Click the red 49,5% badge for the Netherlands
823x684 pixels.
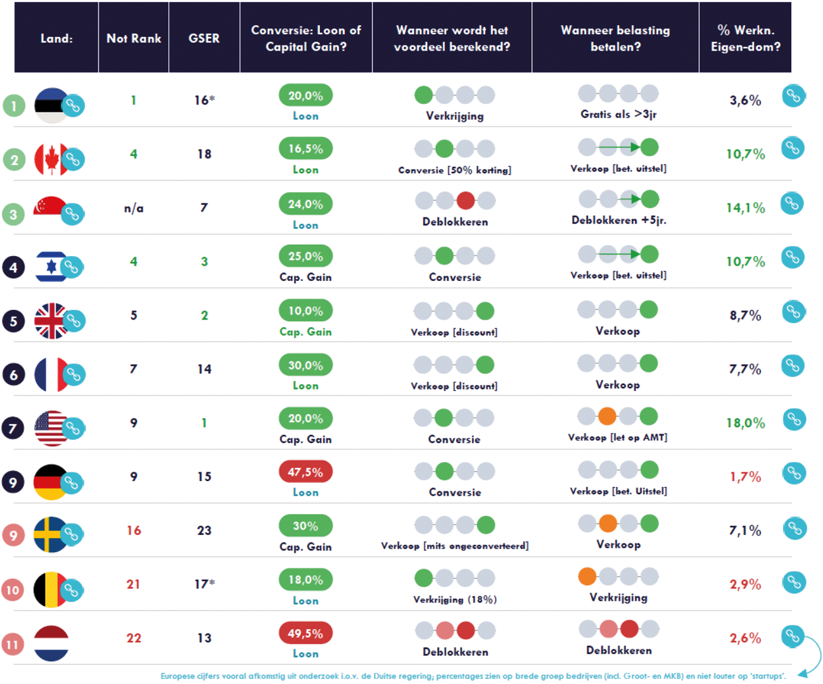[305, 633]
